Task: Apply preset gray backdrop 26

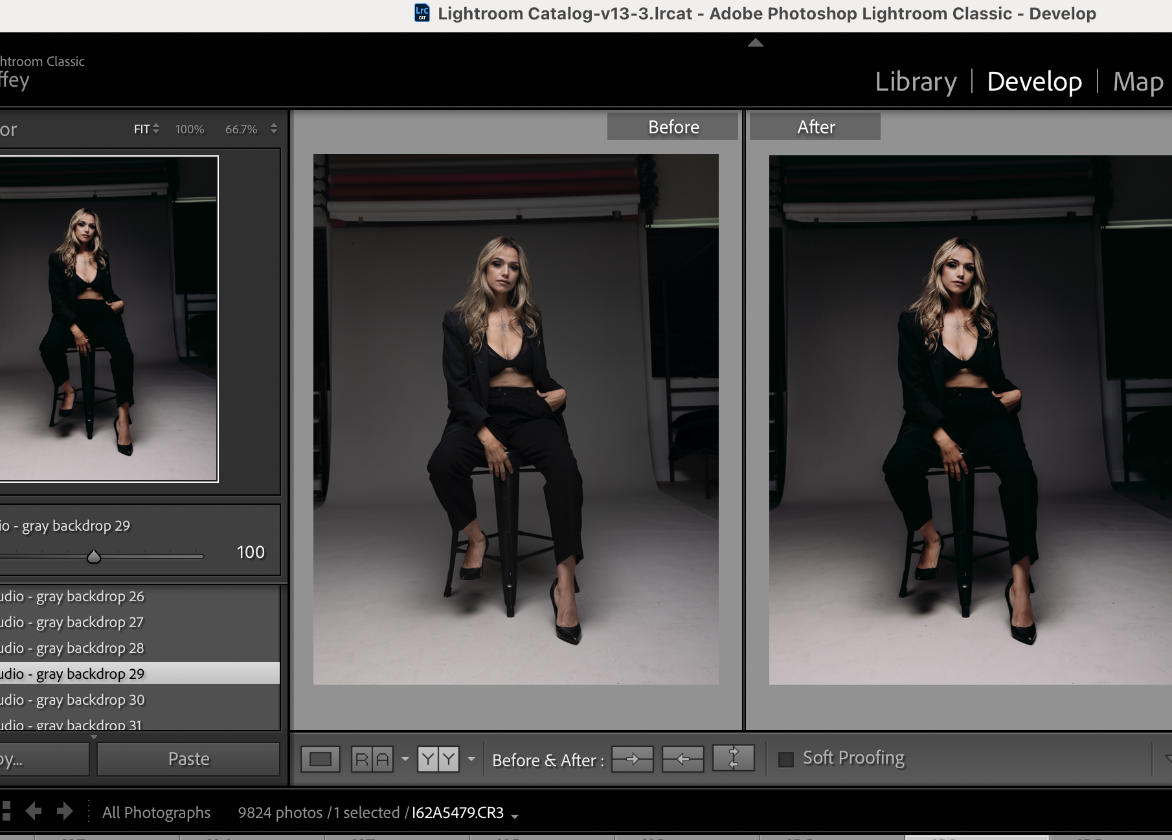Action: (x=140, y=596)
